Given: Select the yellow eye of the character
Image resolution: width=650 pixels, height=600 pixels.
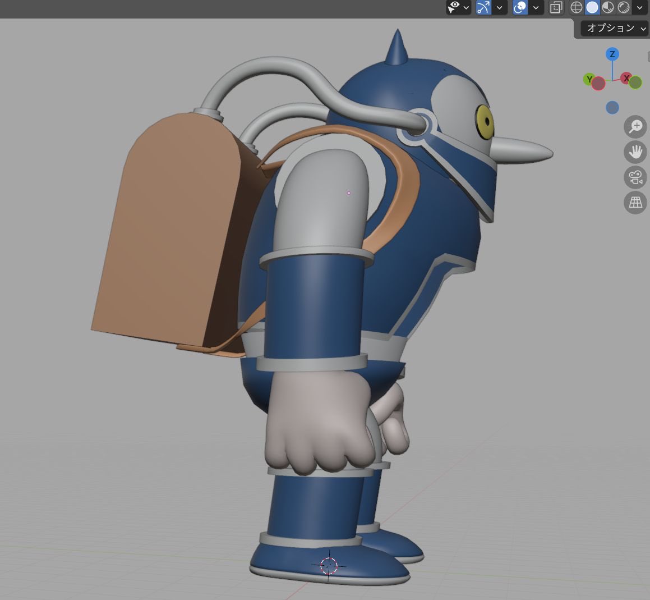Looking at the screenshot, I should pyautogui.click(x=485, y=122).
